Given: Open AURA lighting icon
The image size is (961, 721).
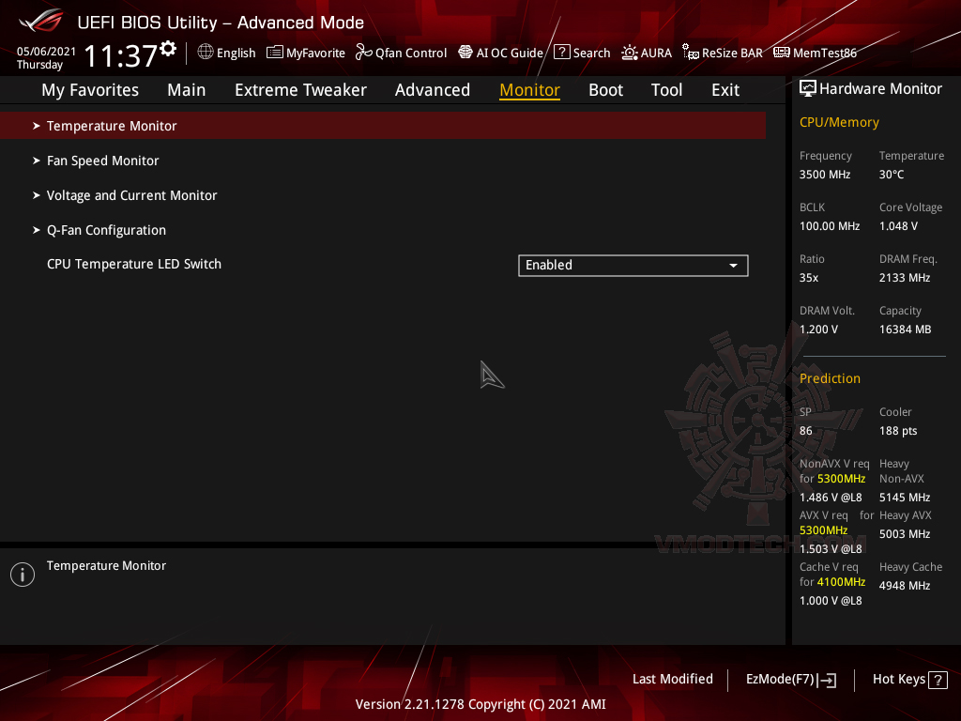Looking at the screenshot, I should (x=630, y=53).
